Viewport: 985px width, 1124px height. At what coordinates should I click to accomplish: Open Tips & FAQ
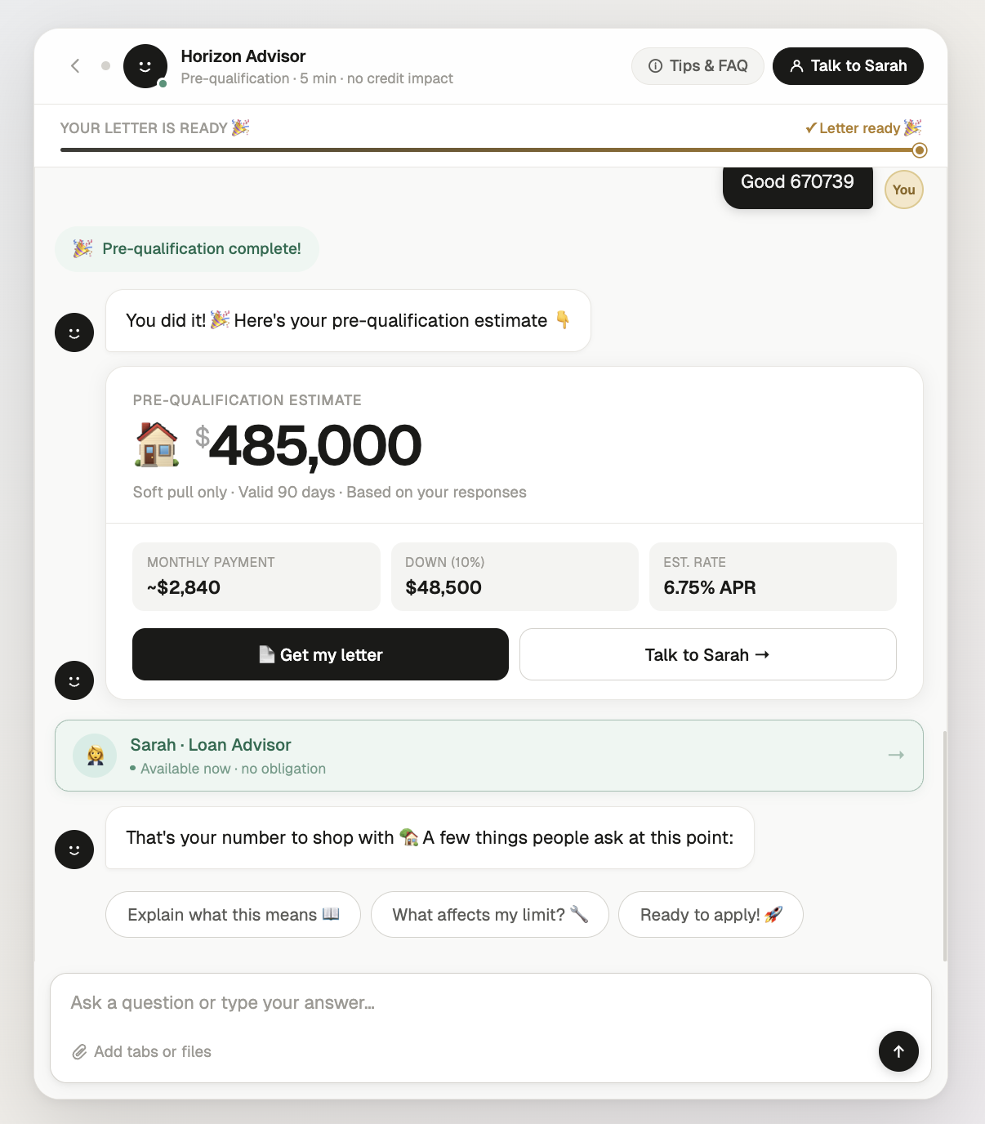click(x=698, y=66)
